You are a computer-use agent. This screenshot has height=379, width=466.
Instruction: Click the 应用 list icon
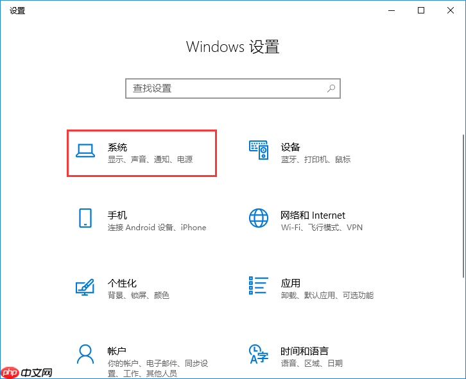[x=259, y=285]
